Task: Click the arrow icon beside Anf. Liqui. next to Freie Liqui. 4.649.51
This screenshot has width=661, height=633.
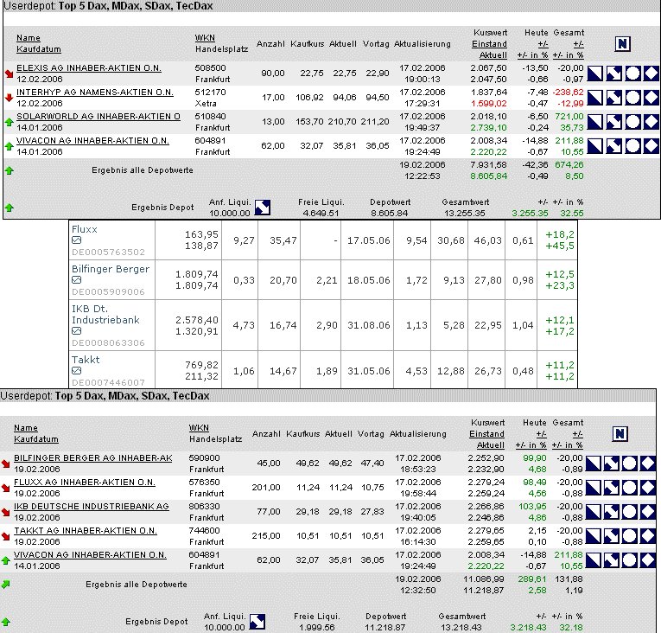Action: point(263,208)
